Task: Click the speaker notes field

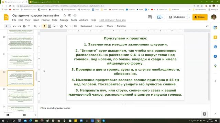Action: [x=124, y=108]
